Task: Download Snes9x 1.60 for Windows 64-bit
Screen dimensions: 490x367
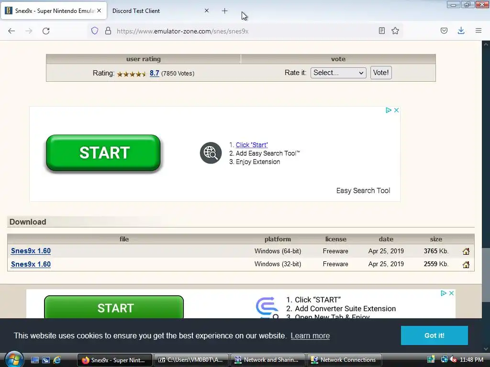Action: point(31,251)
